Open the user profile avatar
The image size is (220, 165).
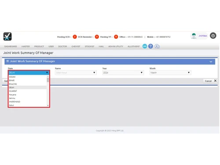194,36
